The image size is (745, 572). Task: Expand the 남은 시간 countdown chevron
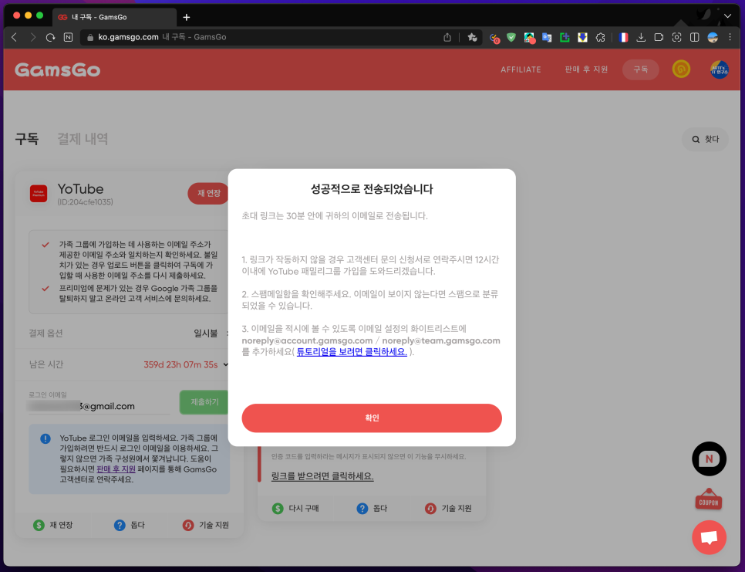tap(225, 364)
